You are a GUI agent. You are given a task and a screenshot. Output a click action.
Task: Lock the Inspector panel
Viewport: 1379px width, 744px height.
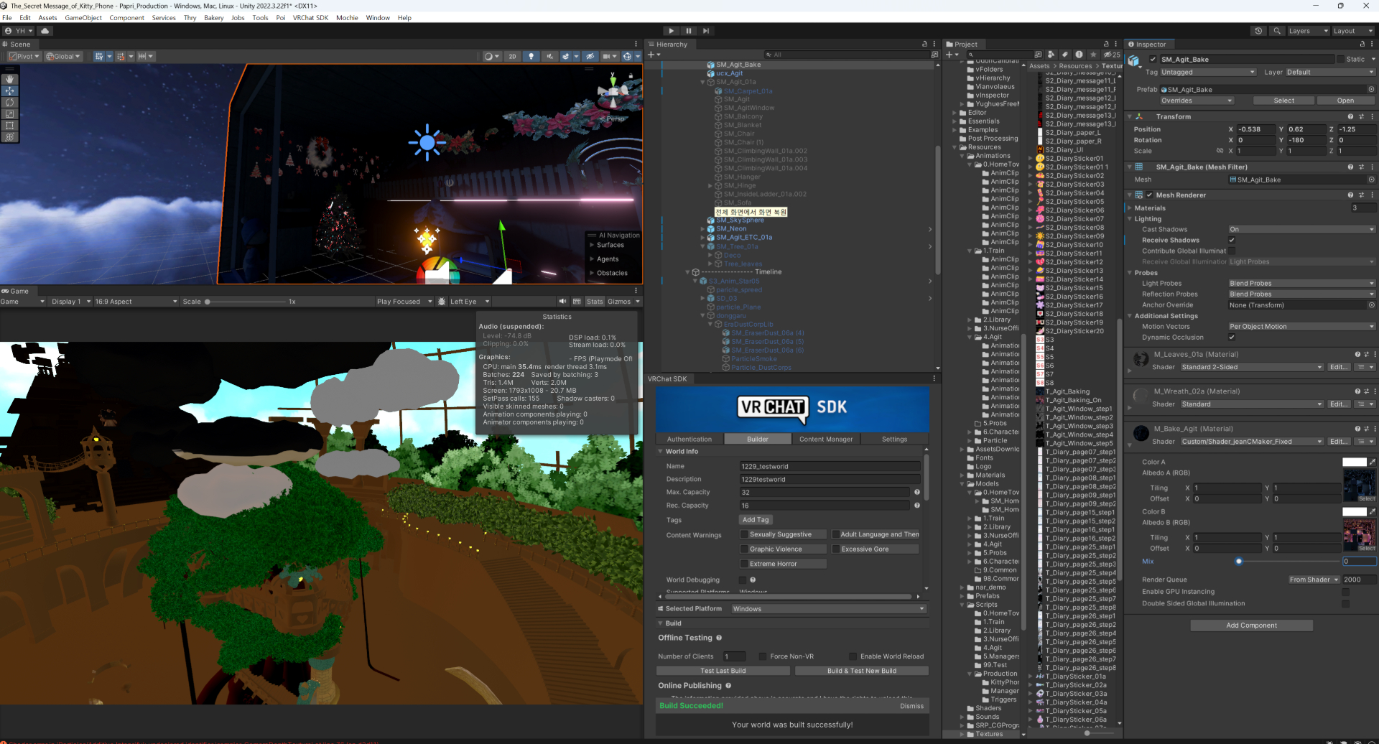click(1362, 45)
